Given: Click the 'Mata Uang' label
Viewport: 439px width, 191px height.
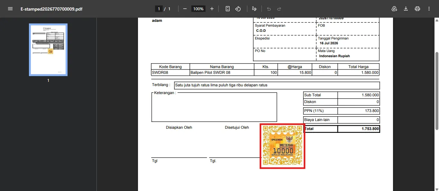Looking at the screenshot, I should [326, 51].
